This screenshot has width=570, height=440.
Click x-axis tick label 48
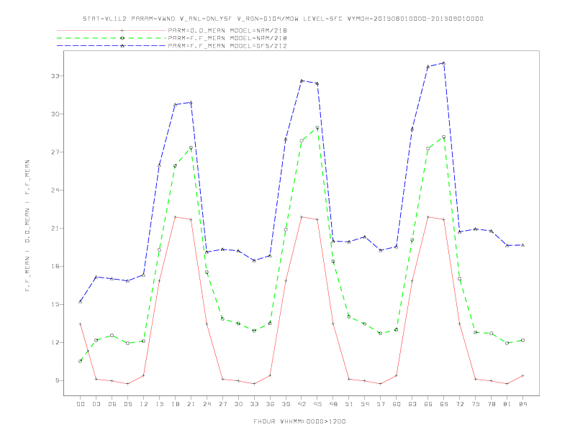coord(333,404)
